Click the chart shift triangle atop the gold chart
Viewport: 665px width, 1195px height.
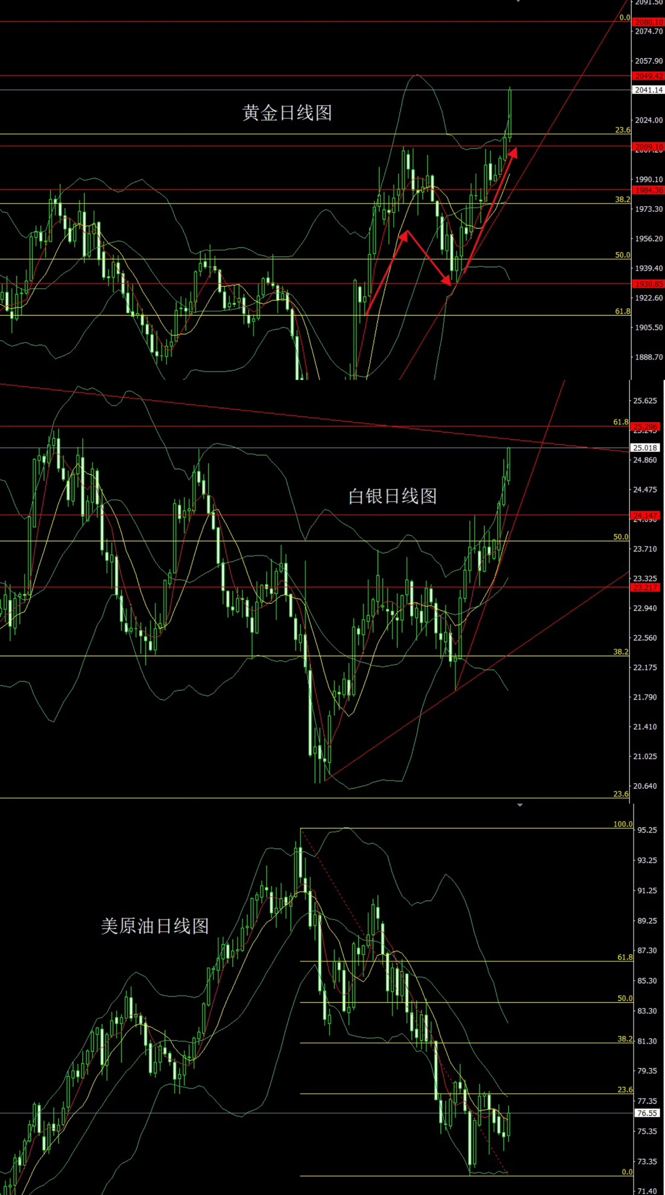518,2
